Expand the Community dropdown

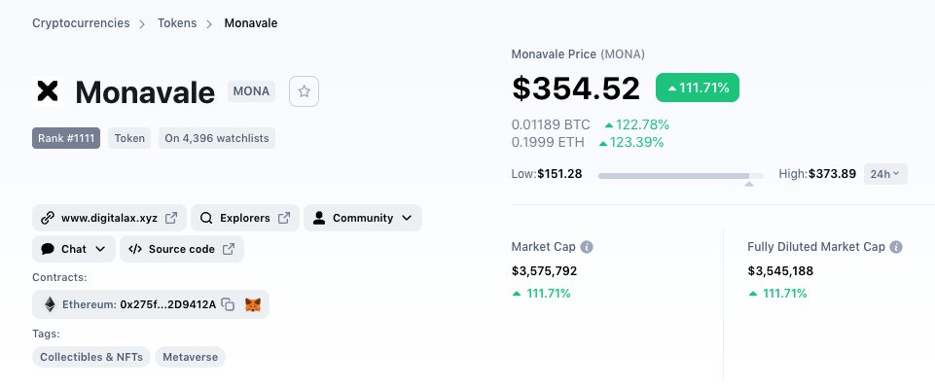pos(363,218)
